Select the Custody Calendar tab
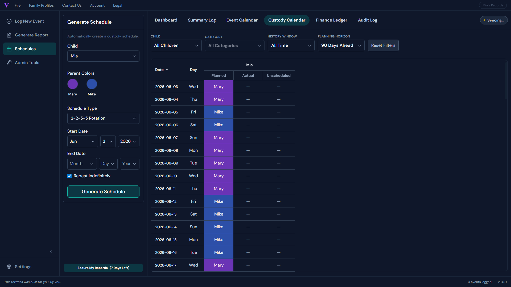The width and height of the screenshot is (511, 287). click(x=287, y=20)
